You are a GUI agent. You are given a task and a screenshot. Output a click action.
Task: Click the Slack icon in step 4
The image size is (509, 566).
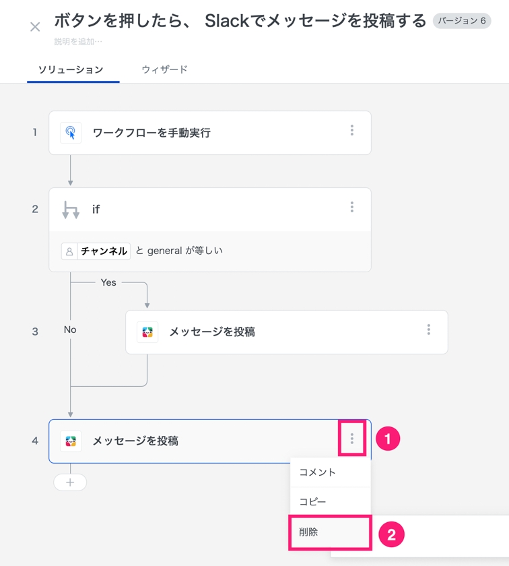coord(71,441)
